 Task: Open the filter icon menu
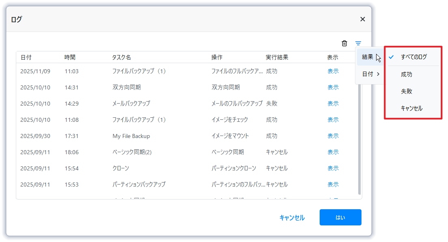(358, 43)
